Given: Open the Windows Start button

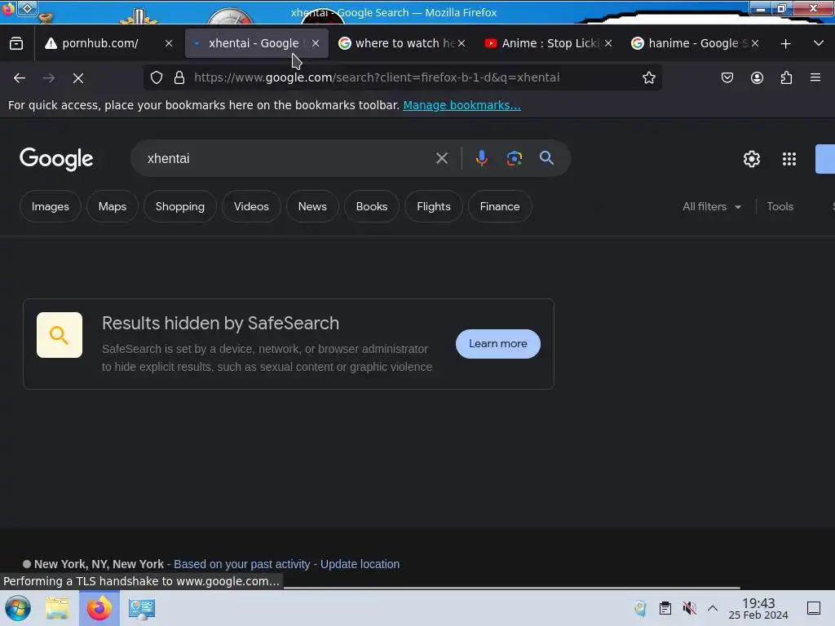Looking at the screenshot, I should pyautogui.click(x=18, y=608).
